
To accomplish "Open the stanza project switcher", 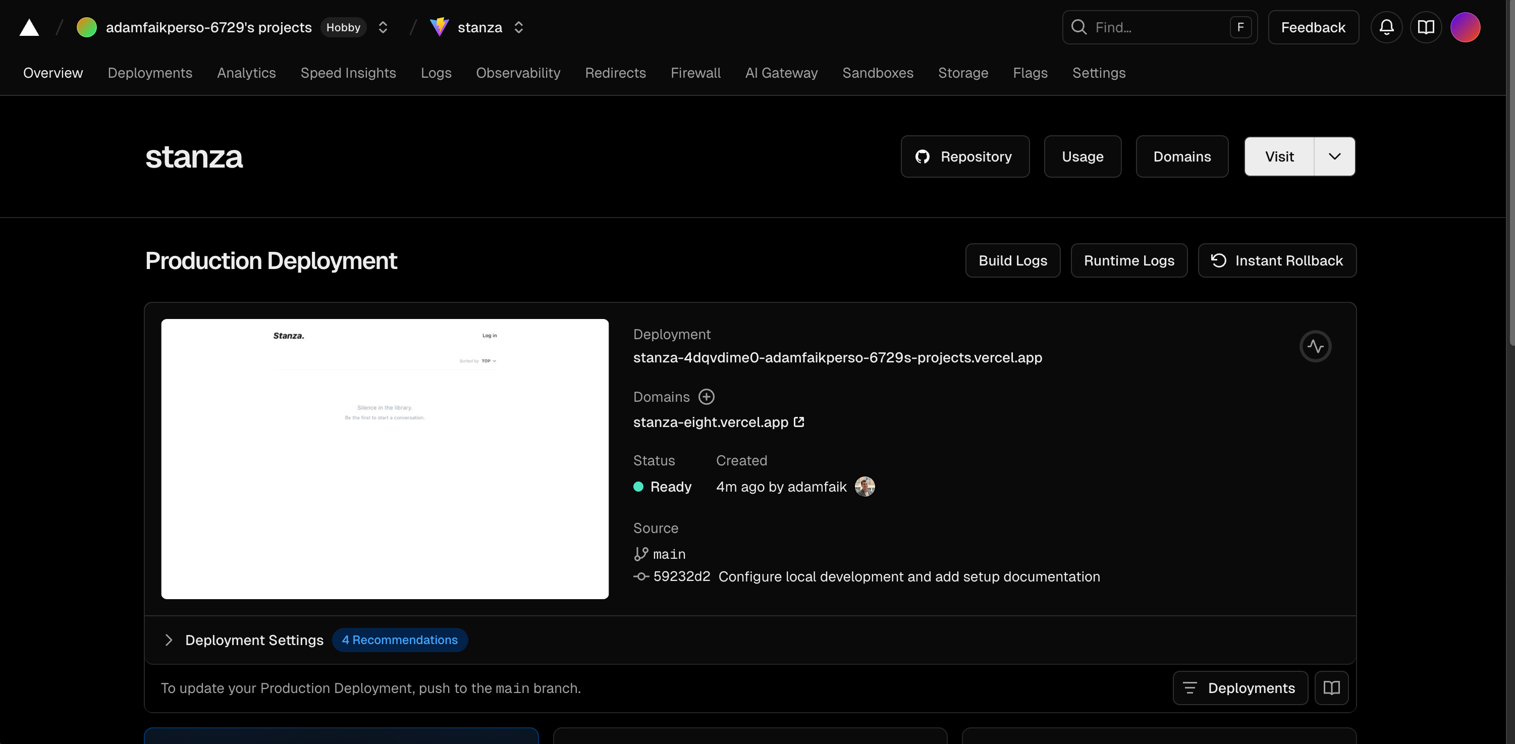I will click(x=518, y=28).
